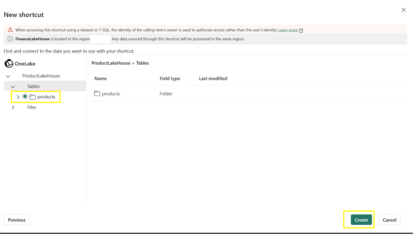Click the Create button
This screenshot has height=234, width=413.
361,220
